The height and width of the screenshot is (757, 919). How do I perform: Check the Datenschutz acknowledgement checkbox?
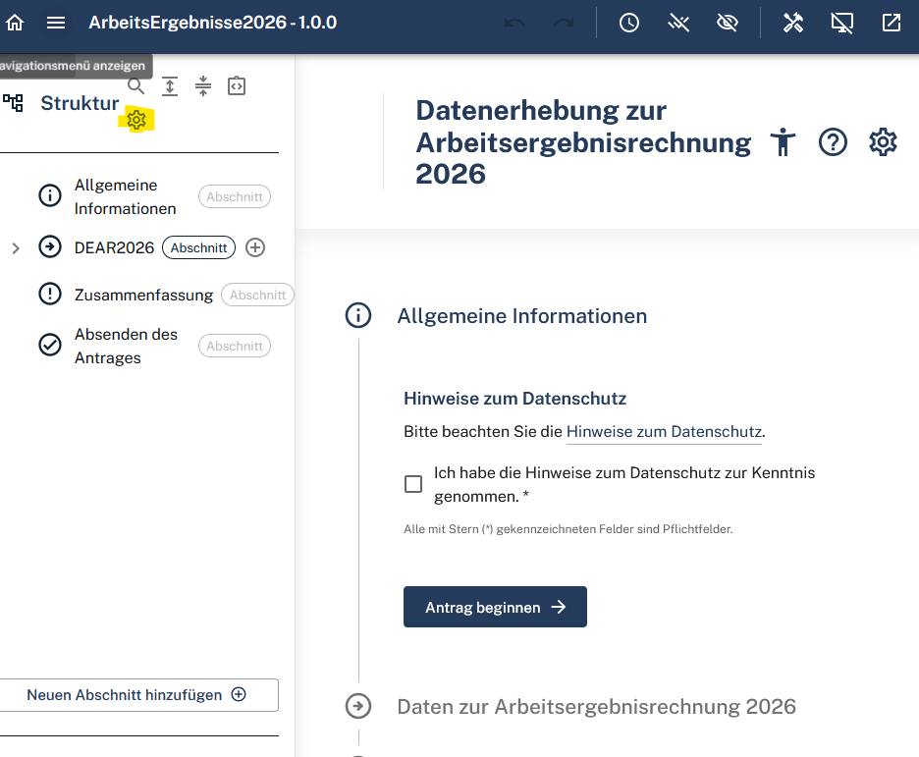coord(413,484)
